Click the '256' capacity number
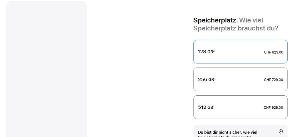The image size is (300, 137). click(x=202, y=79)
